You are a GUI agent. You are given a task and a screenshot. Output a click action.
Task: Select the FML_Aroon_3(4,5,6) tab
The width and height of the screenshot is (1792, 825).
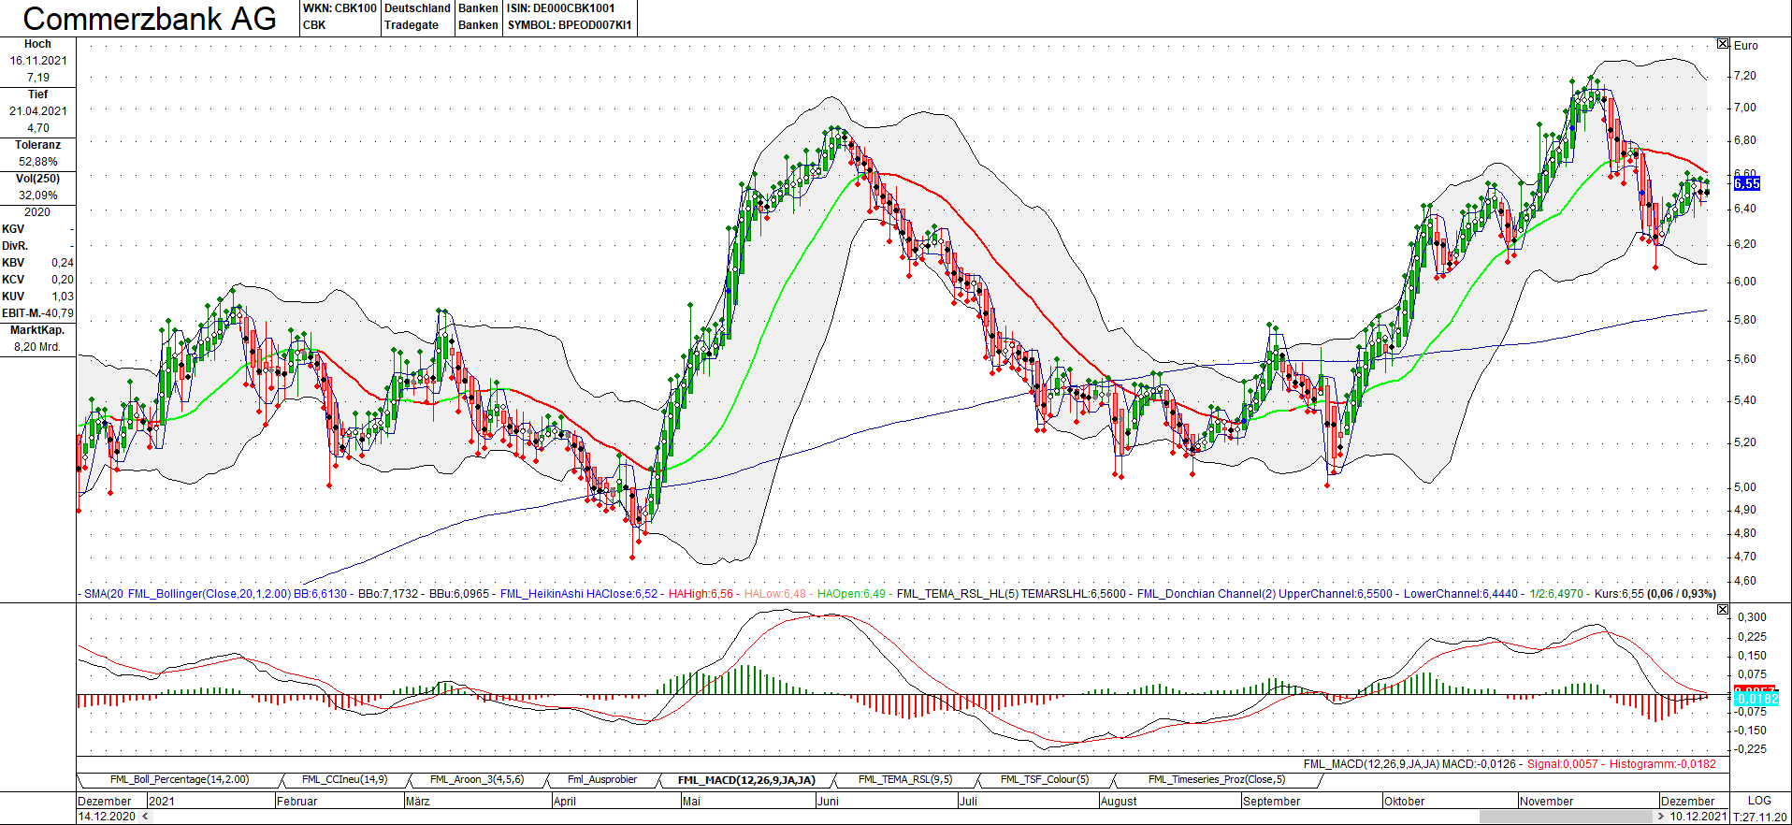click(477, 779)
